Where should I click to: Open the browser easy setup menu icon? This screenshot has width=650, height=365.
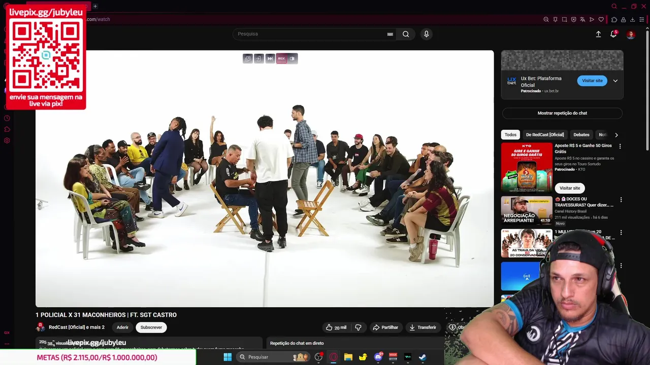pos(641,19)
